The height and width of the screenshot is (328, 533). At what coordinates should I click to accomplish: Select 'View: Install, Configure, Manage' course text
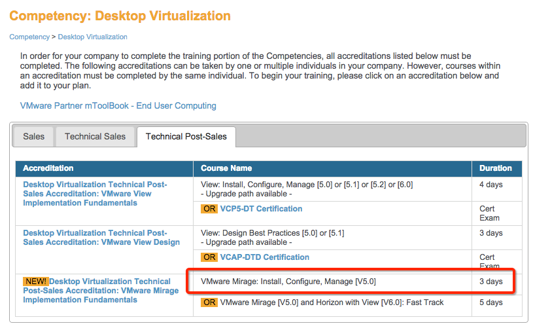(x=307, y=185)
